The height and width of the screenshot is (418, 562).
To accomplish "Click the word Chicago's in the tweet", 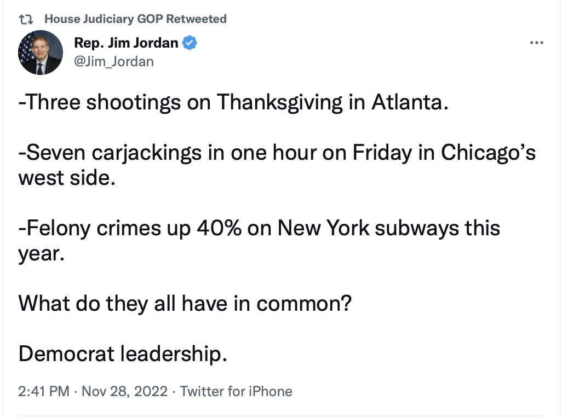I will 489,153.
